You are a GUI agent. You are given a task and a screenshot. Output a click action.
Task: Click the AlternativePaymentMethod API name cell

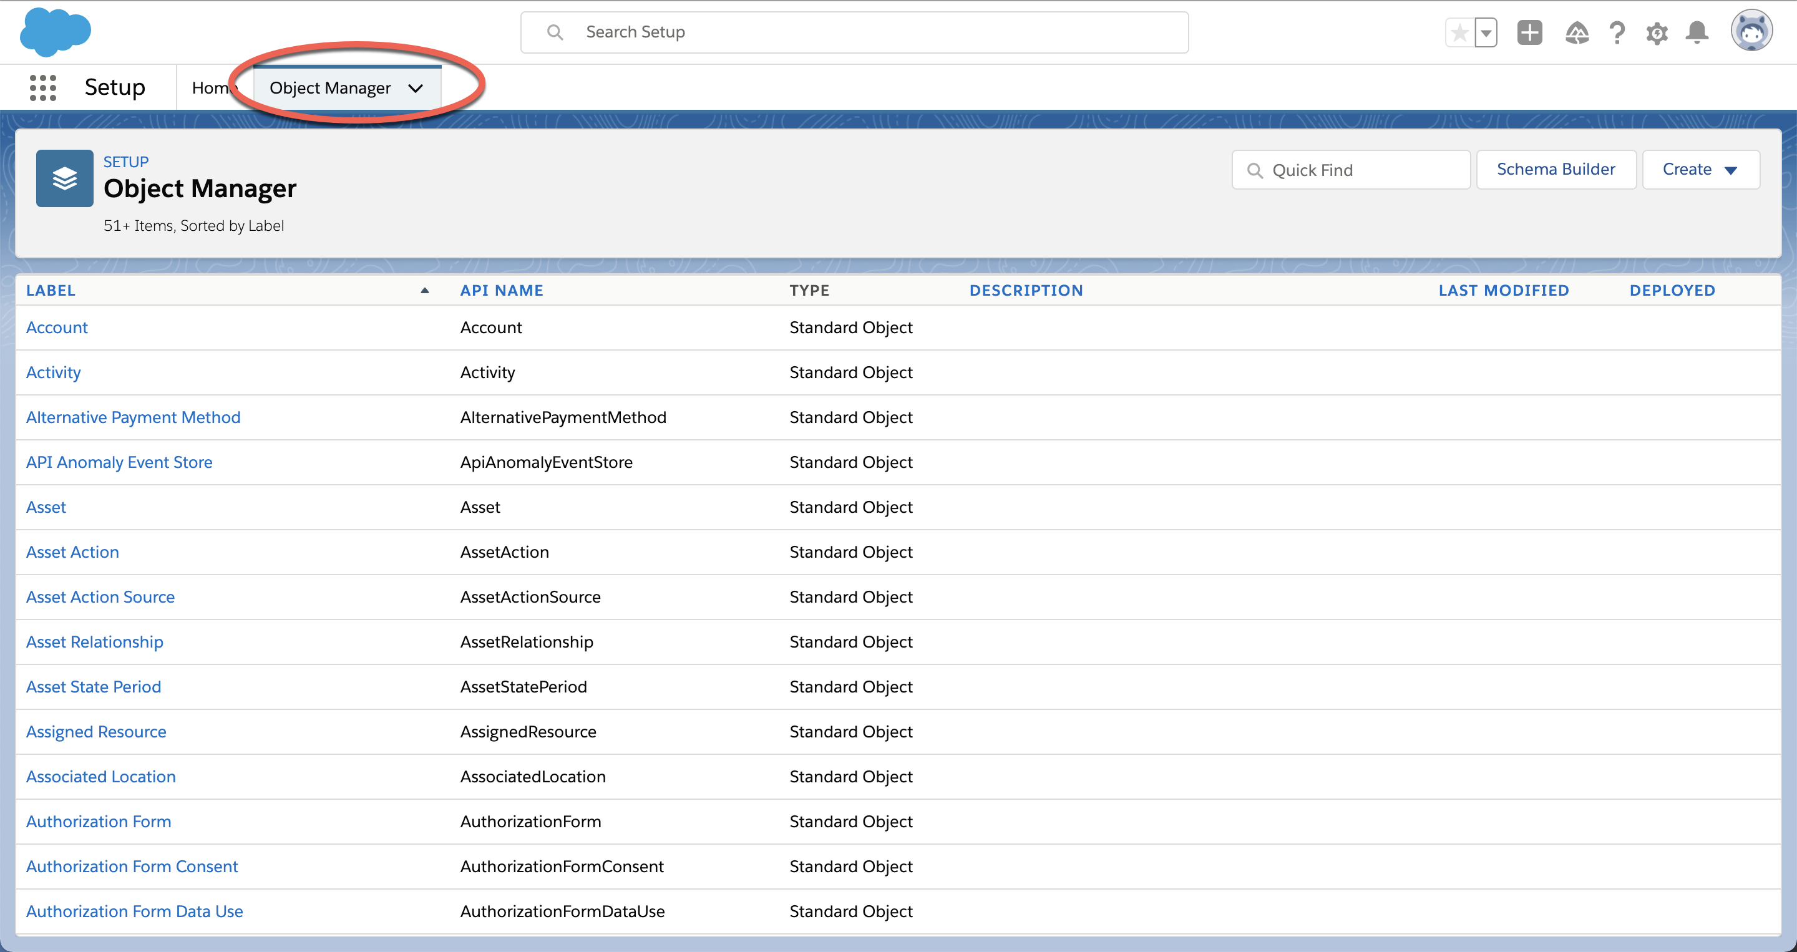(x=563, y=417)
